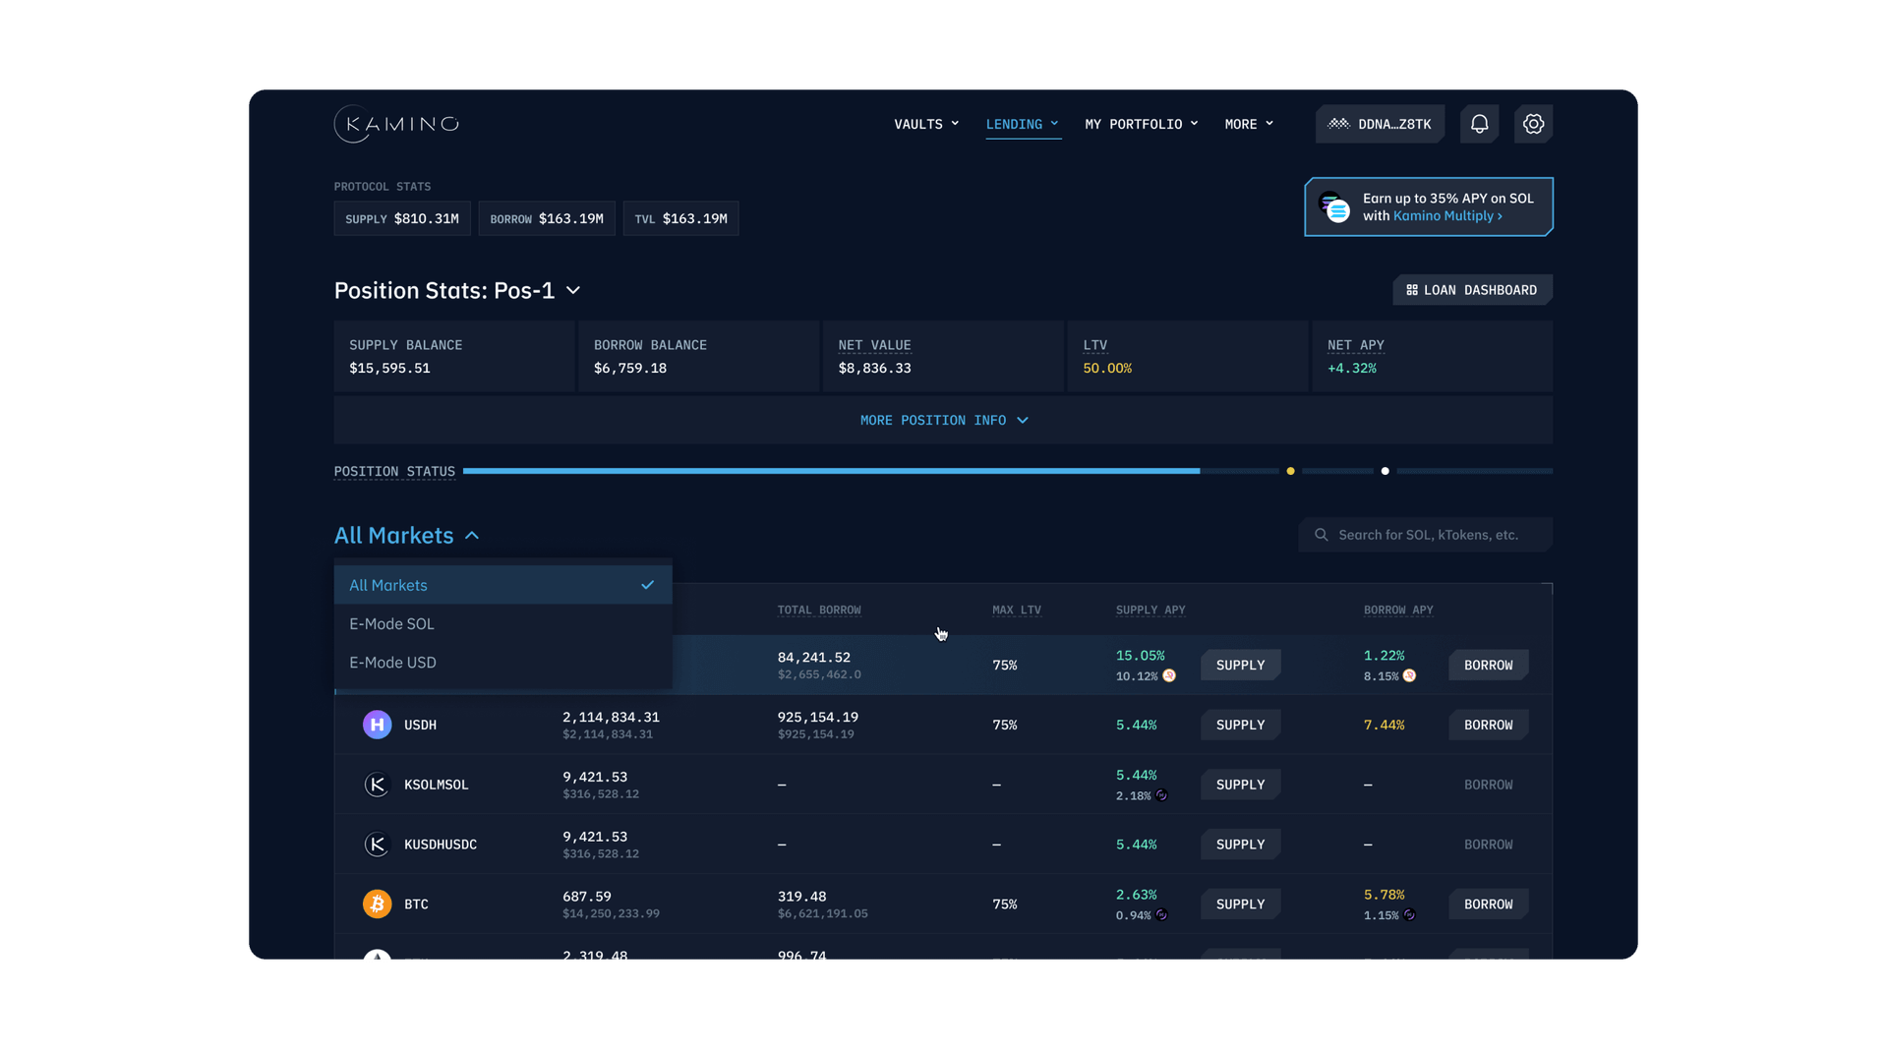Supply BTC
This screenshot has height=1049, width=1888.
(1240, 903)
